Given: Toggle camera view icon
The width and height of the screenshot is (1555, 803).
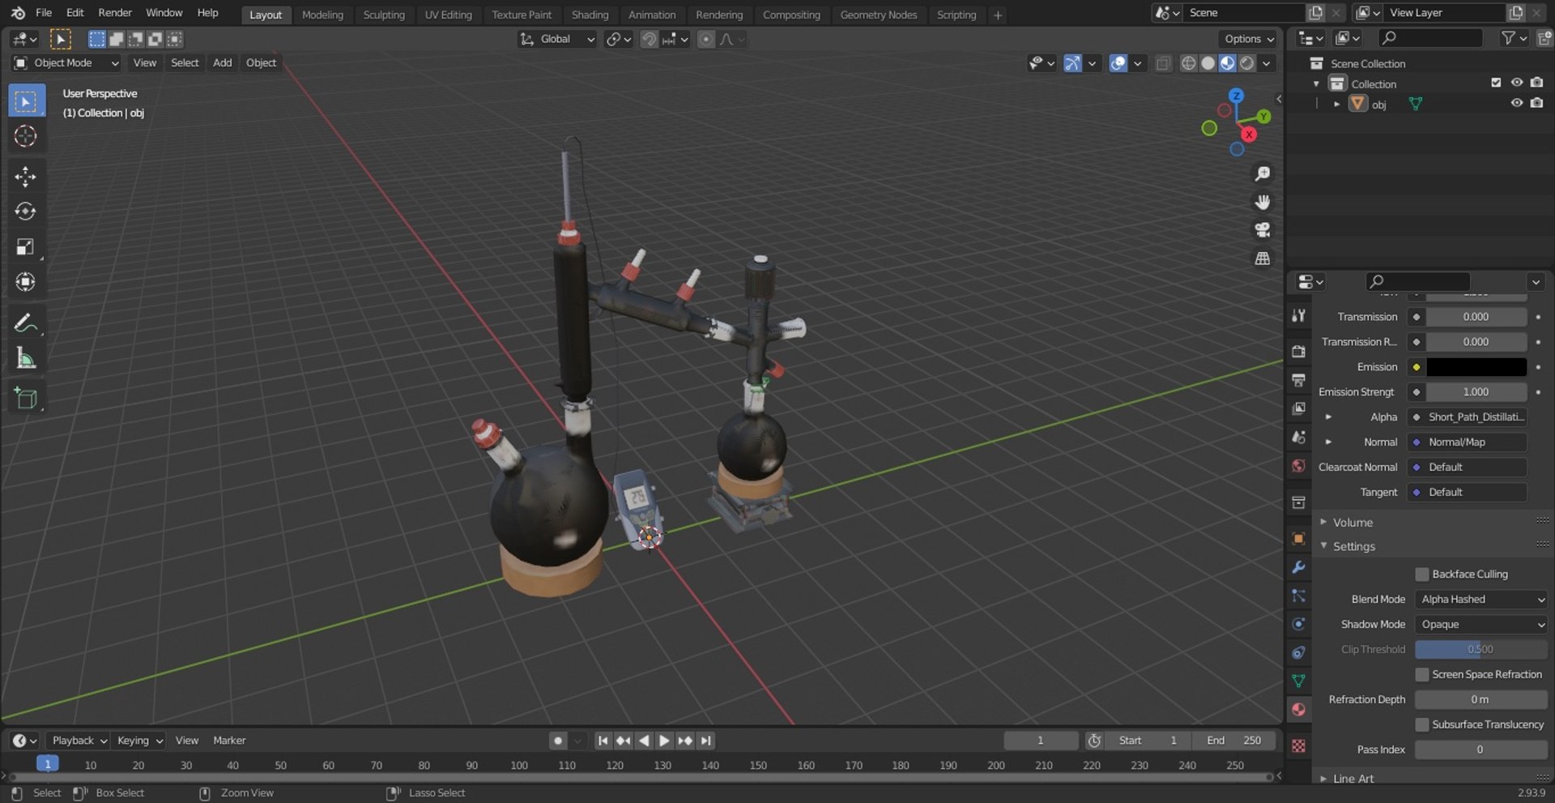Looking at the screenshot, I should [1262, 230].
